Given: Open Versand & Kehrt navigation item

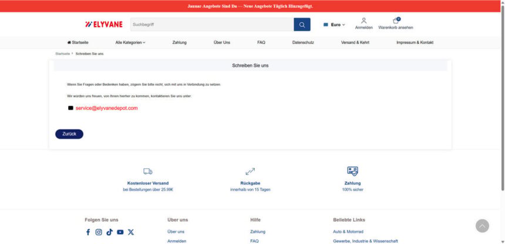Looking at the screenshot, I should [355, 42].
